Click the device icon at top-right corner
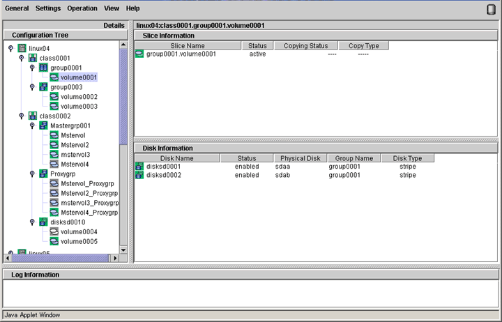The image size is (502, 322). 490,9
